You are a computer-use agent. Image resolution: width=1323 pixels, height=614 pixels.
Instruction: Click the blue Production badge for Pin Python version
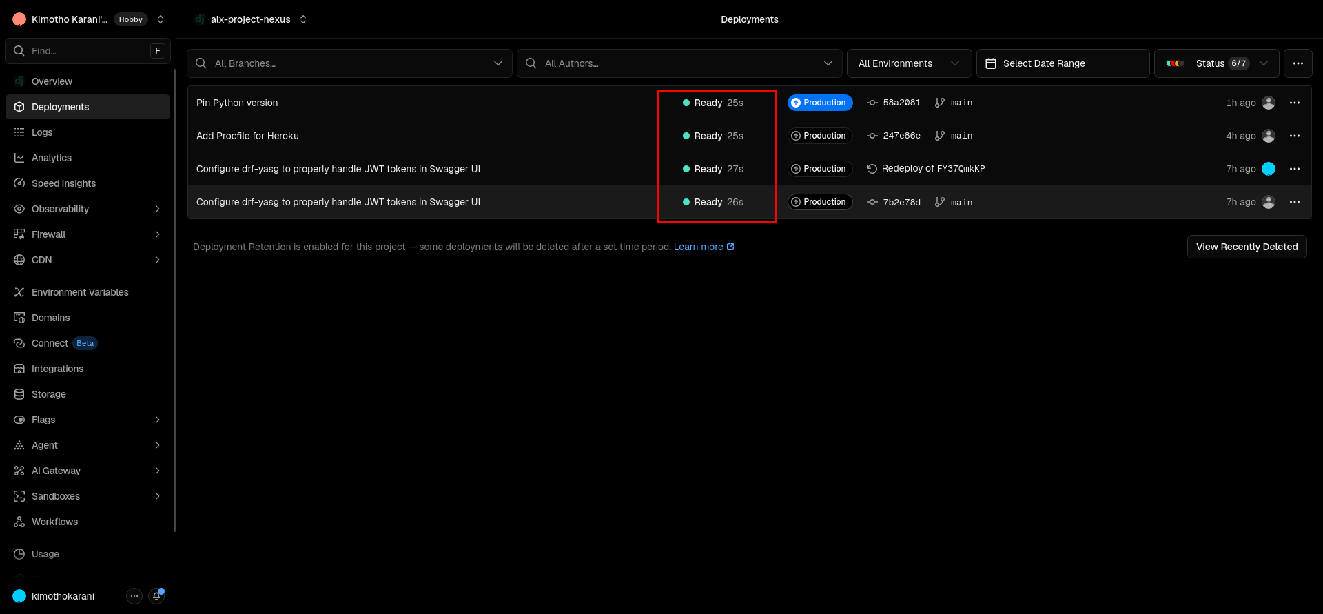(820, 103)
